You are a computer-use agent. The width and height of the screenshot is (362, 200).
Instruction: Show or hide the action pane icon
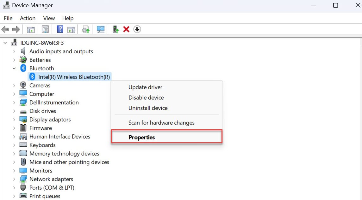(71, 29)
